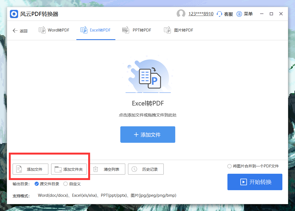Clear the list with 清空列表

click(x=108, y=169)
